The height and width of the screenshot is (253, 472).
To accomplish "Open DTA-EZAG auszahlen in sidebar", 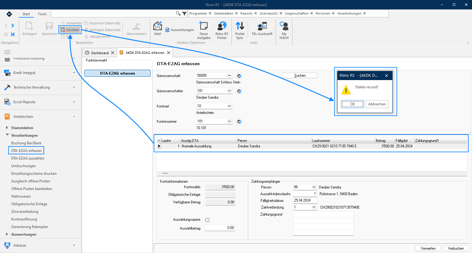I will 28,158.
